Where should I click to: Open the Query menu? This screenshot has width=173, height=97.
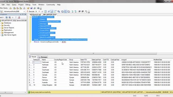(14, 5)
